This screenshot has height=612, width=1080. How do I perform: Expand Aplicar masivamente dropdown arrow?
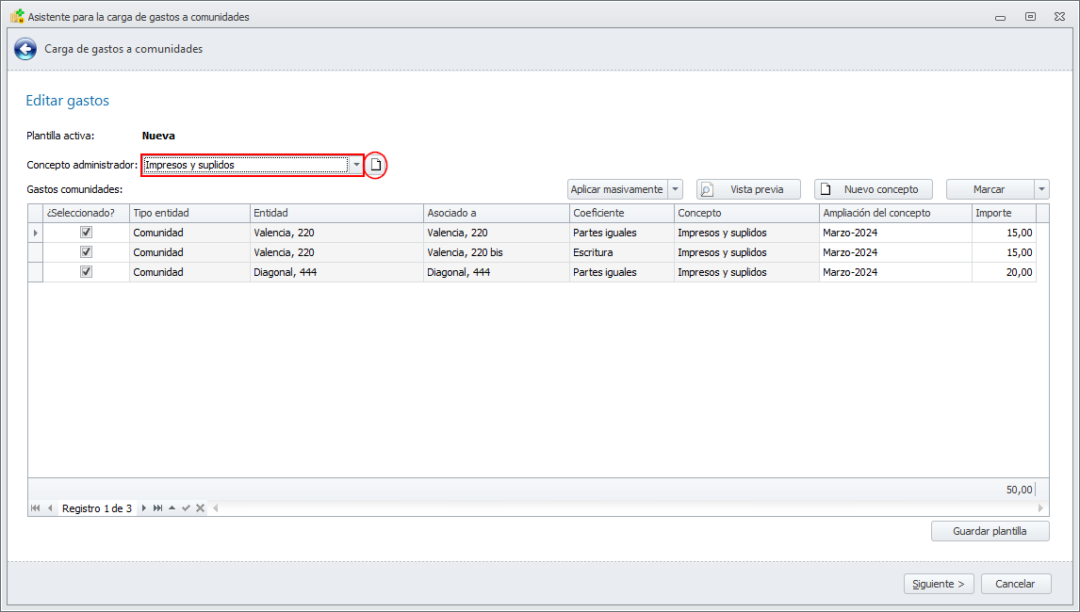(675, 189)
